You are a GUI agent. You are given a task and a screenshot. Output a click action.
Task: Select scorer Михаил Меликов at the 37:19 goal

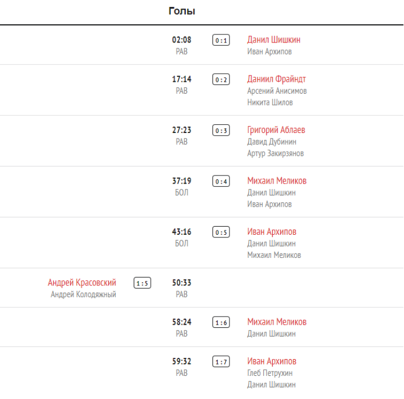(x=276, y=181)
